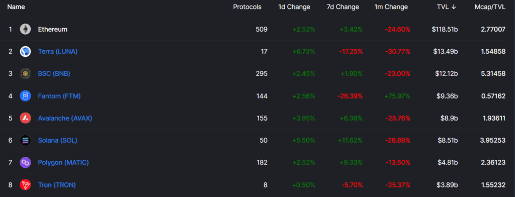This screenshot has width=515, height=197.
Task: Click the Solana SOL logo icon
Action: point(25,140)
